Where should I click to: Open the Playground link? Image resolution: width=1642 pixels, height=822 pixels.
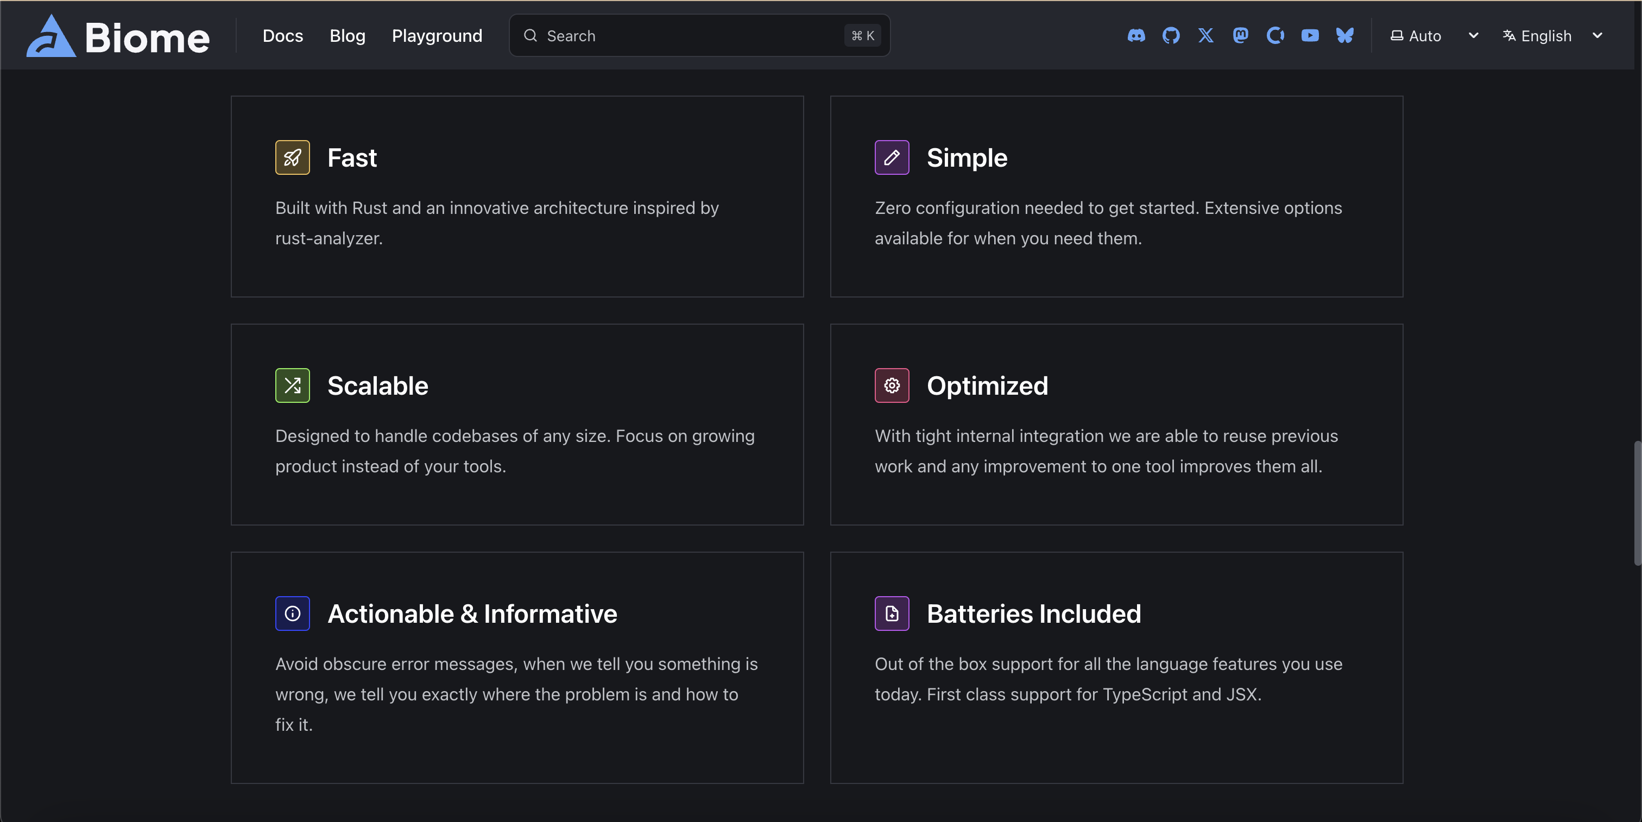coord(437,36)
